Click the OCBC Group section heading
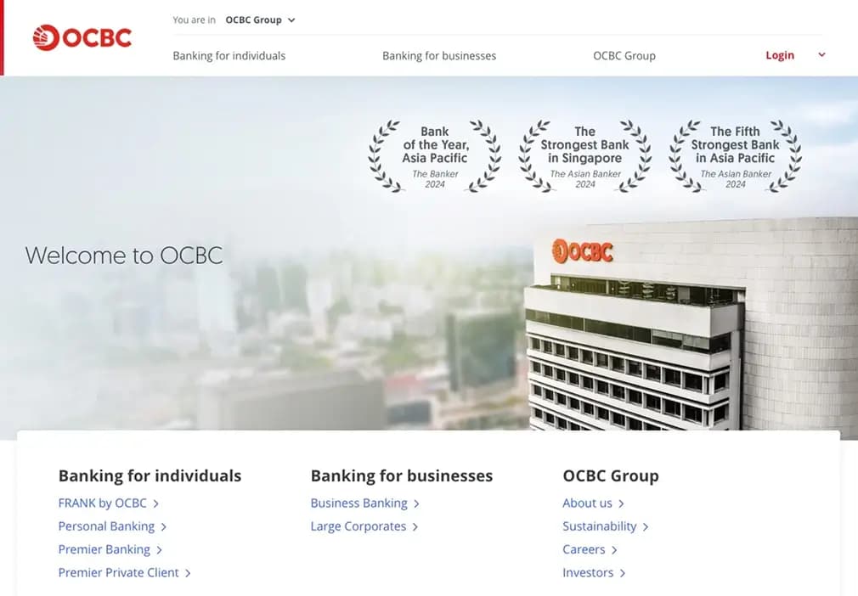 tap(611, 475)
